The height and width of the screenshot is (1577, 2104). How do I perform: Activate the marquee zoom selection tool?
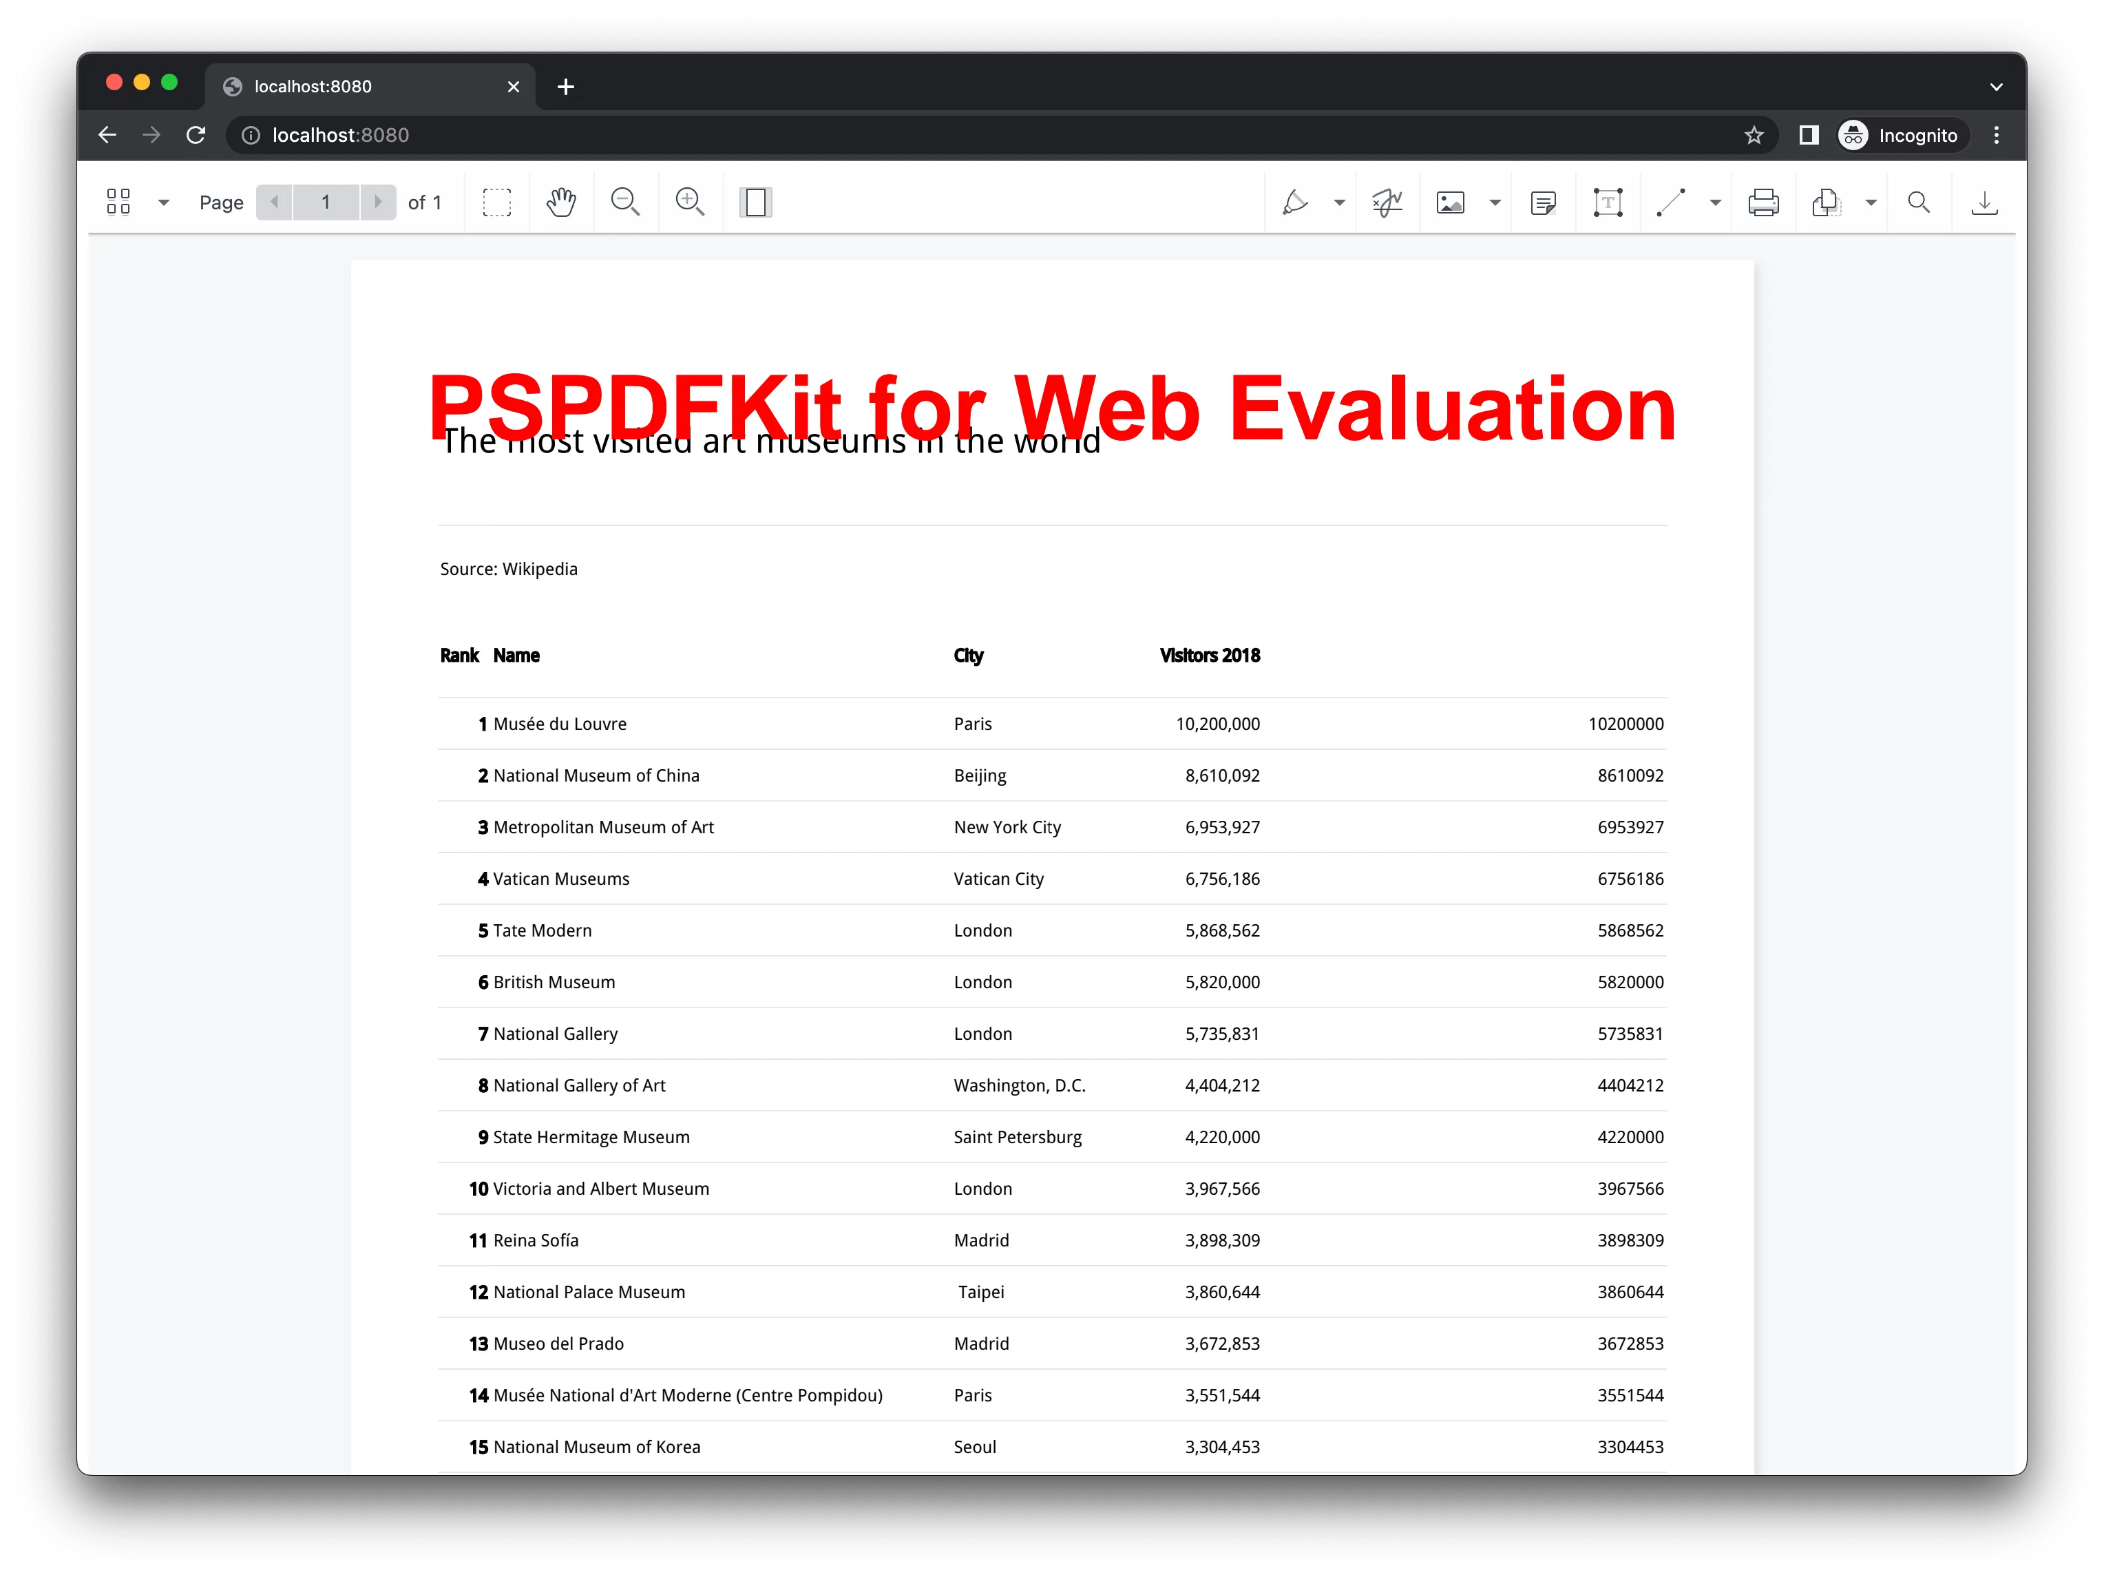496,202
